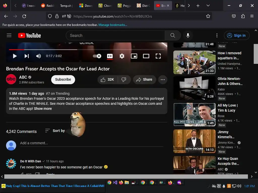The image size is (258, 193).
Task: Open a new browser tab
Action: point(198,6)
